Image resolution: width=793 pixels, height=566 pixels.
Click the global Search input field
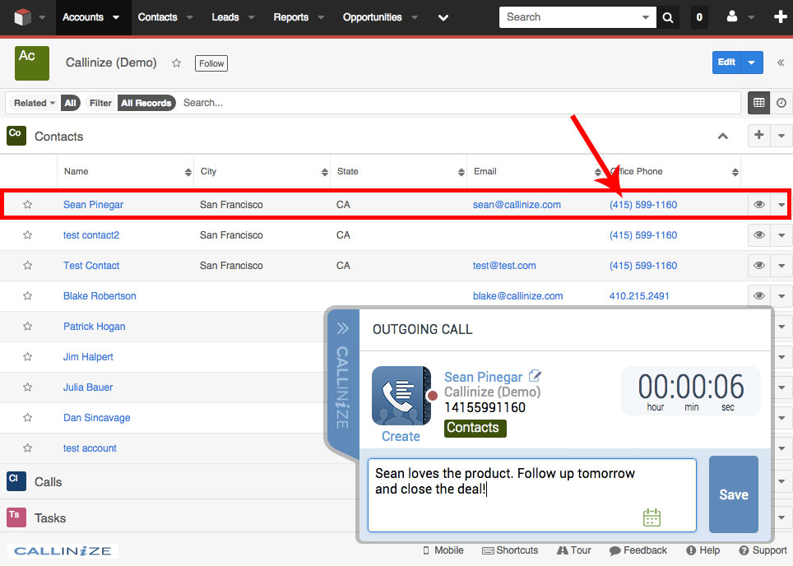(572, 17)
